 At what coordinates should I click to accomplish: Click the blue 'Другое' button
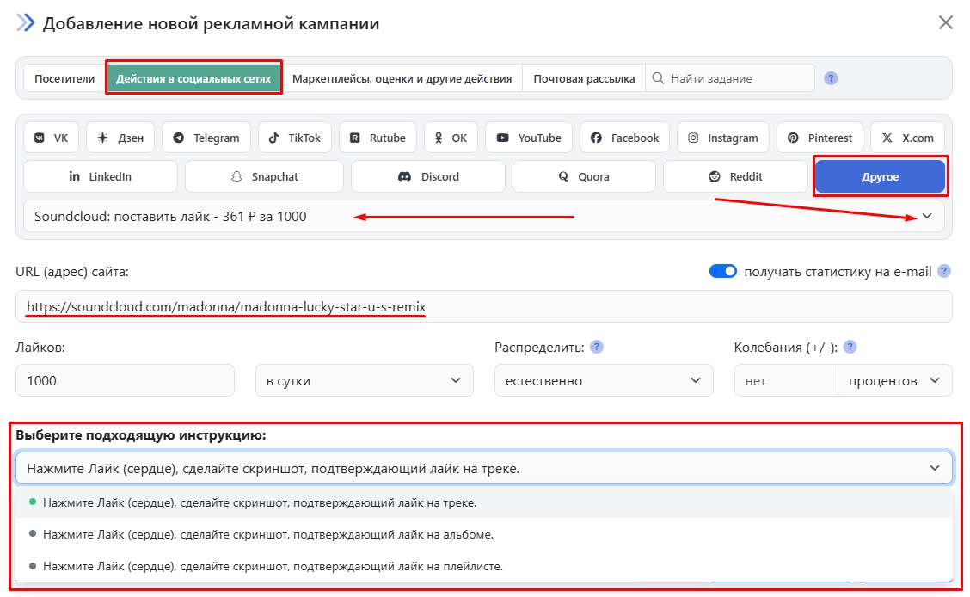[x=880, y=176]
